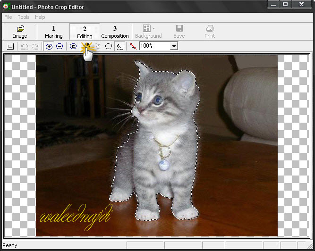Open the 100% zoom level dropdown
This screenshot has height=251, width=315.
pos(174,46)
